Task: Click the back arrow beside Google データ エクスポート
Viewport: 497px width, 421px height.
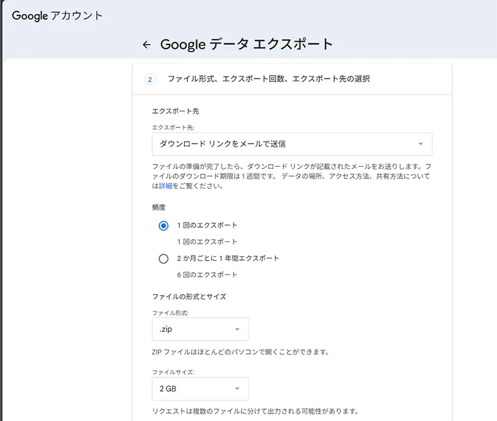Action: click(x=147, y=45)
